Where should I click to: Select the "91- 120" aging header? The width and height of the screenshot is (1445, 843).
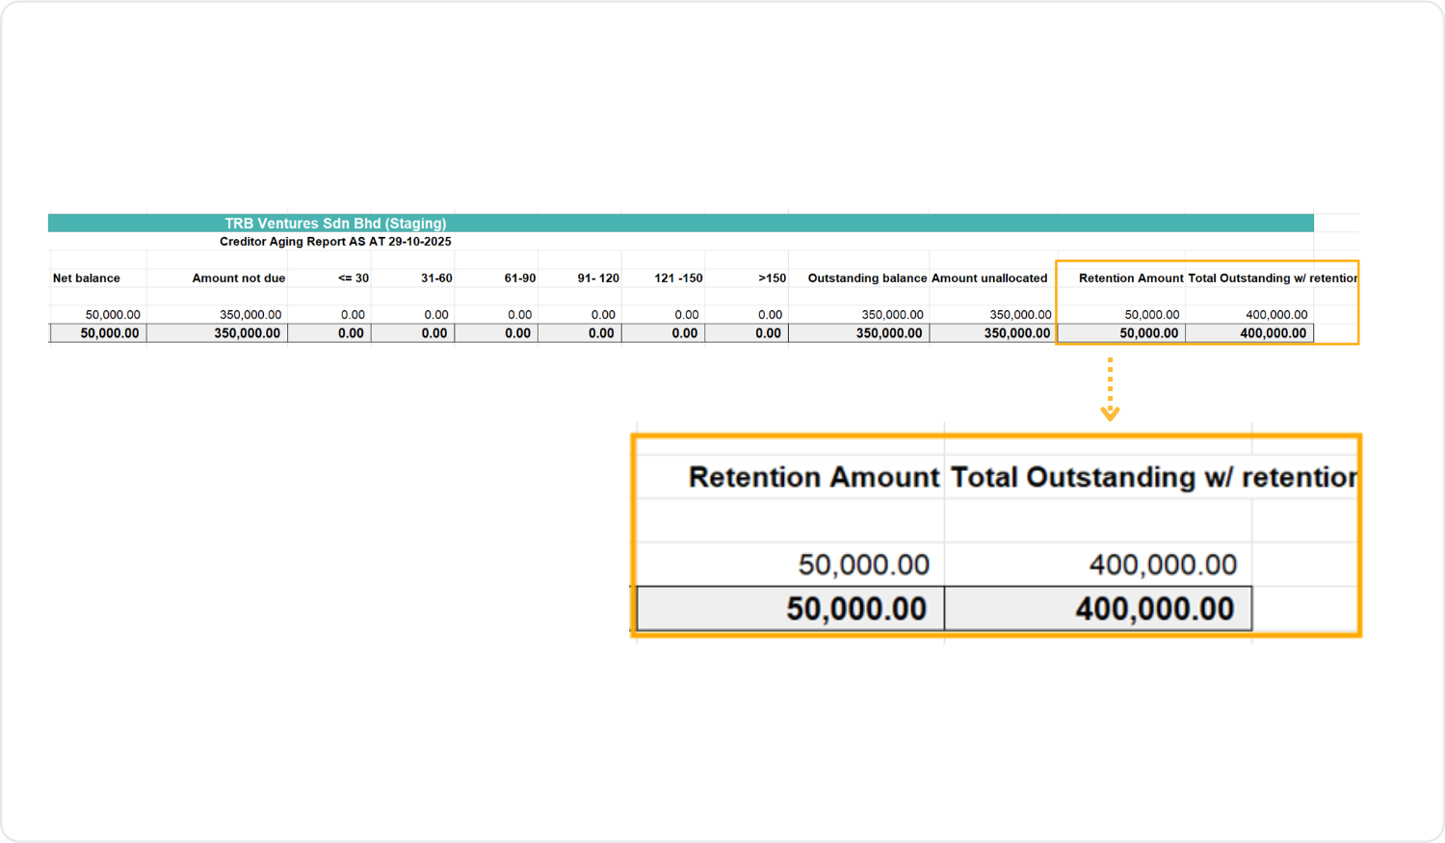598,278
